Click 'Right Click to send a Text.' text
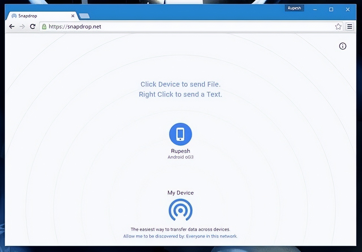 tap(180, 94)
